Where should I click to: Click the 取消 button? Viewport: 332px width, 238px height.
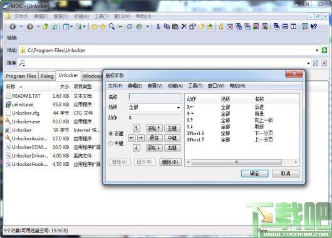286,173
